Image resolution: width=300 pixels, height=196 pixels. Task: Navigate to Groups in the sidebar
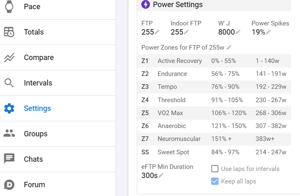click(x=36, y=134)
